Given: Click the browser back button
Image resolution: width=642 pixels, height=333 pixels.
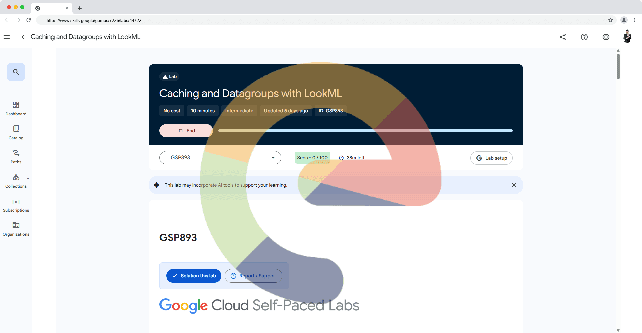Looking at the screenshot, I should (7, 20).
